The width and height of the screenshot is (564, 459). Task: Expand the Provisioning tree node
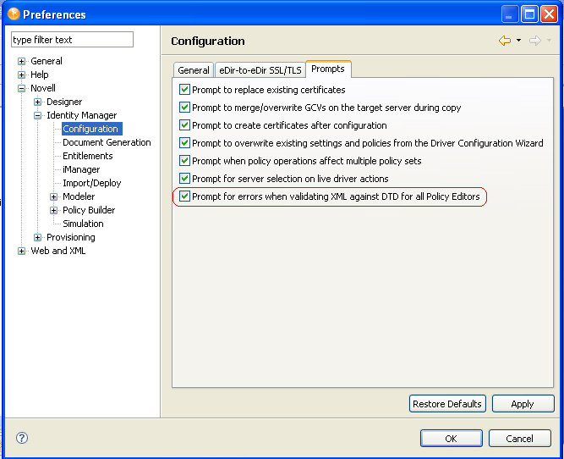tap(37, 237)
